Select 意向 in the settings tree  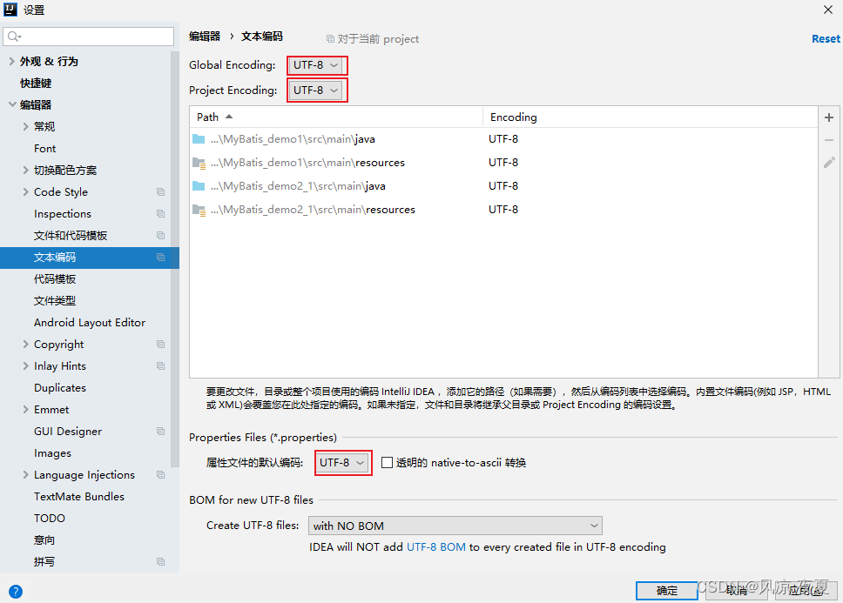[44, 540]
